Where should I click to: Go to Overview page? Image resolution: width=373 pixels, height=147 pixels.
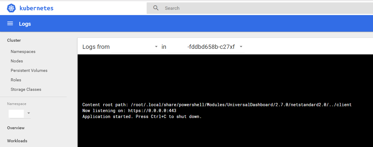click(16, 128)
